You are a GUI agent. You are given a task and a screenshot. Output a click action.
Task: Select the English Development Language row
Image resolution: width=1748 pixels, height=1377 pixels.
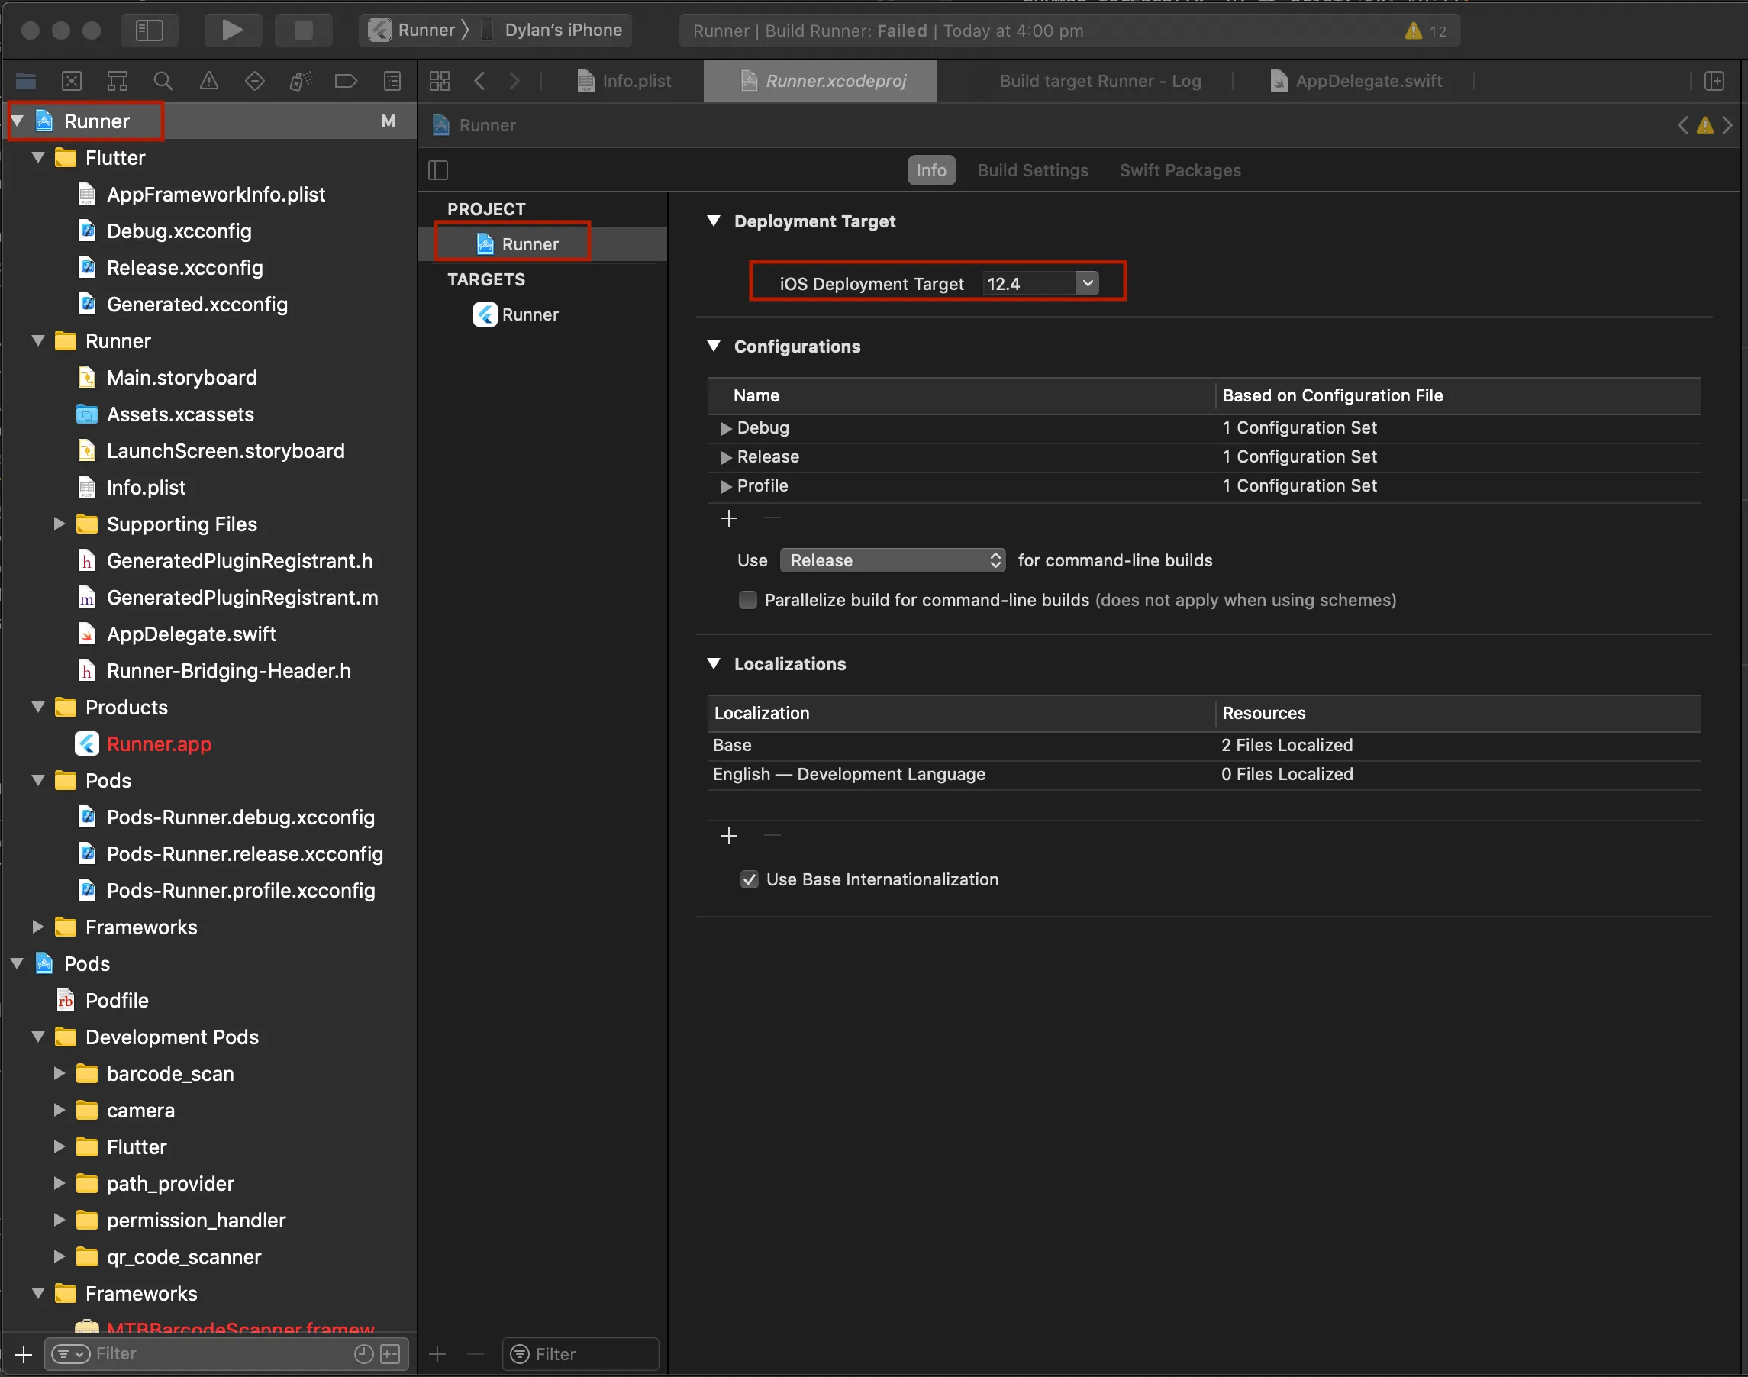(1204, 775)
